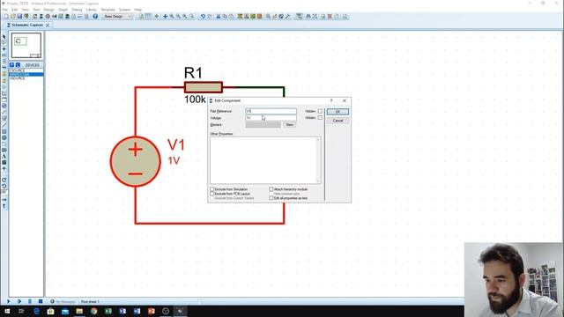Check Attach hierarchy module
The width and height of the screenshot is (564, 317).
point(271,189)
